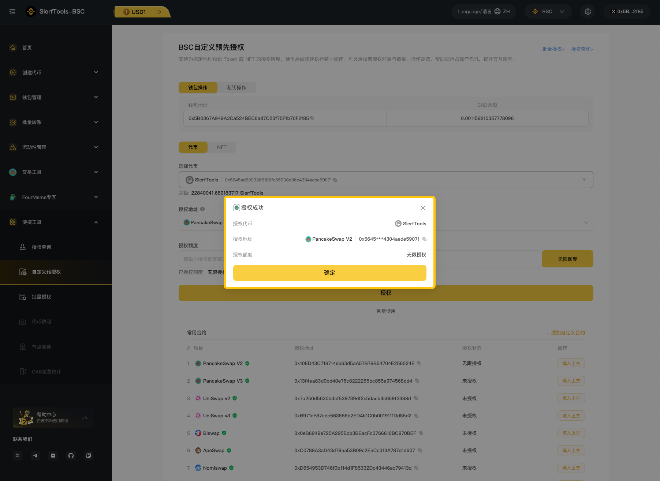Open Batch Authorization in the sidebar
The height and width of the screenshot is (481, 660).
(41, 297)
